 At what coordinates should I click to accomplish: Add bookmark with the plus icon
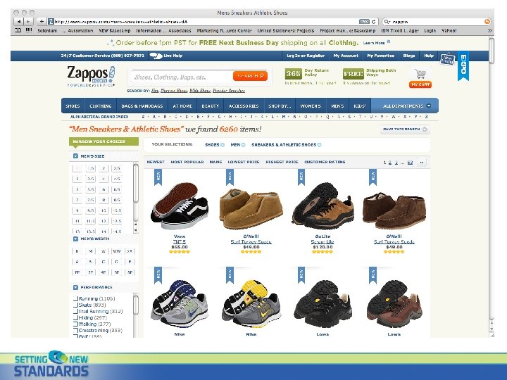coord(42,22)
